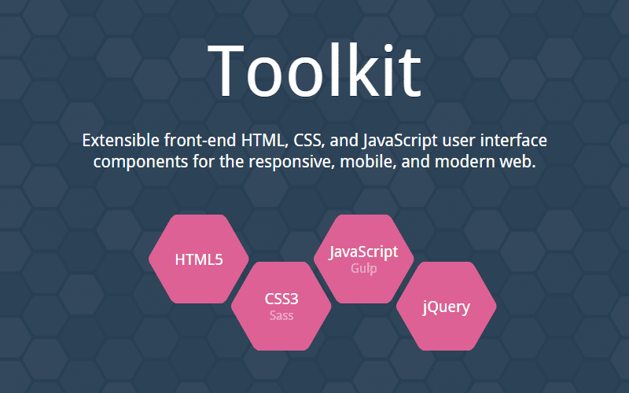629x393 pixels.
Task: Select the JavaScript Gulp hexagon
Action: click(363, 259)
